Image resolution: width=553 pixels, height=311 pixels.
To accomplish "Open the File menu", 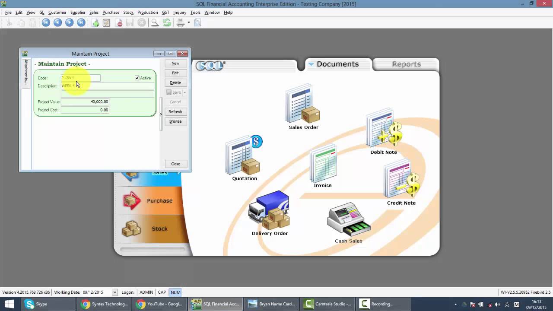I will tap(8, 13).
